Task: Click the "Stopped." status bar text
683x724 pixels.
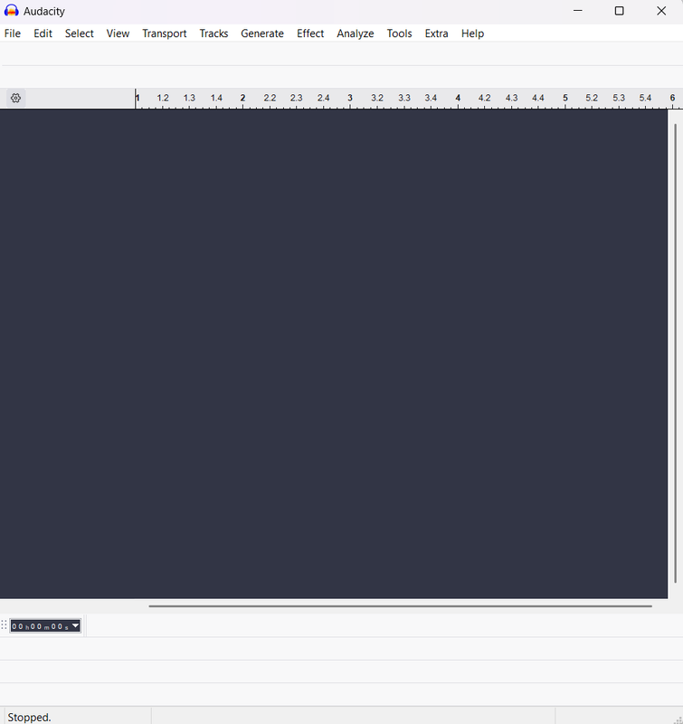Action: coord(29,717)
